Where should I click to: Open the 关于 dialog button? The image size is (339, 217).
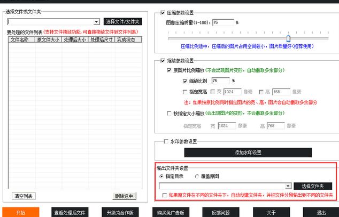pyautogui.click(x=271, y=213)
